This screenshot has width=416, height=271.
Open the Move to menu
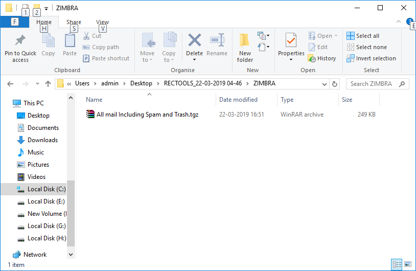(147, 48)
